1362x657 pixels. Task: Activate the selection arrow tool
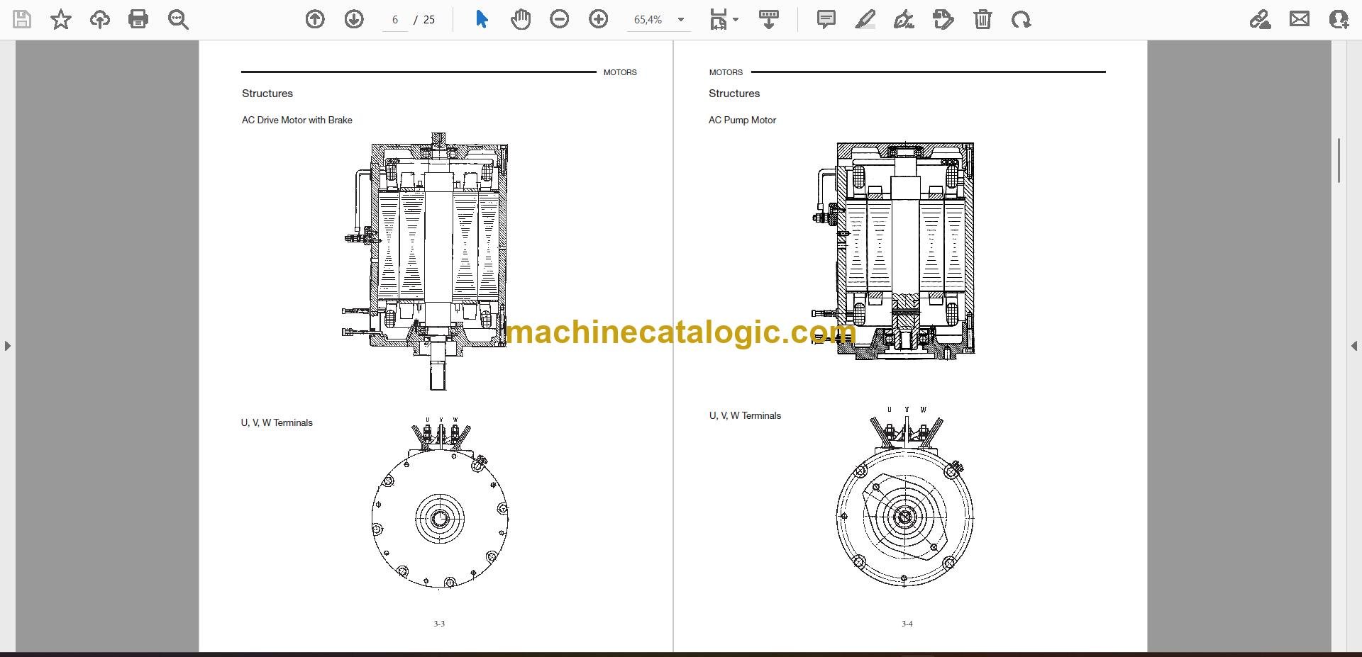tap(482, 19)
